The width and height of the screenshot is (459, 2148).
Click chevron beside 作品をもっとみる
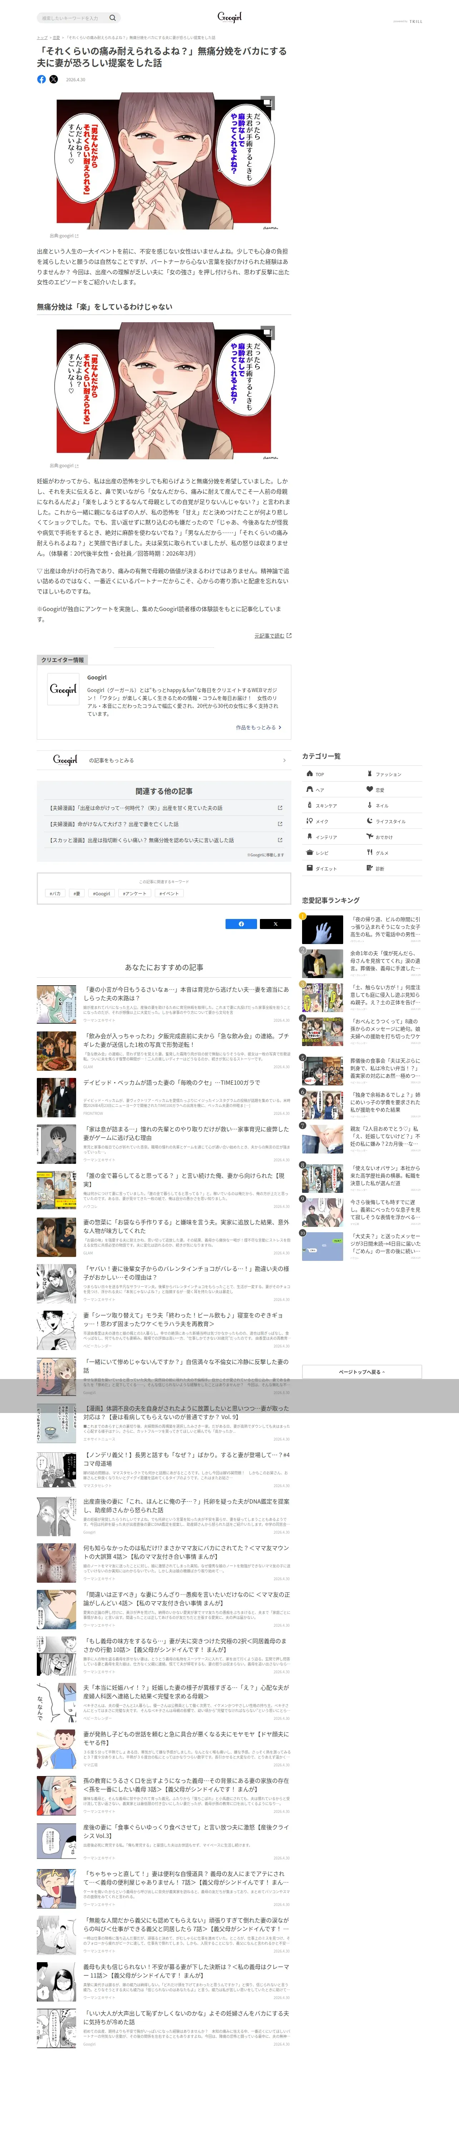pos(280,728)
